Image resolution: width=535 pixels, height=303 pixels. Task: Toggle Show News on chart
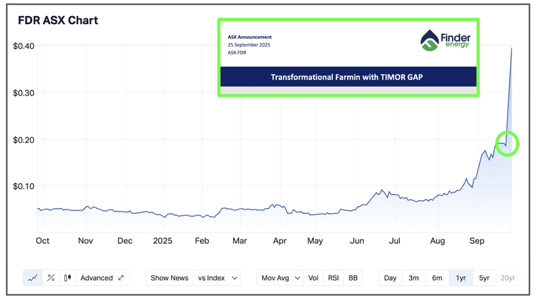(169, 278)
